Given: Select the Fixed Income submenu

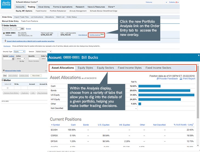Looking at the screenshot, I should [41, 11].
